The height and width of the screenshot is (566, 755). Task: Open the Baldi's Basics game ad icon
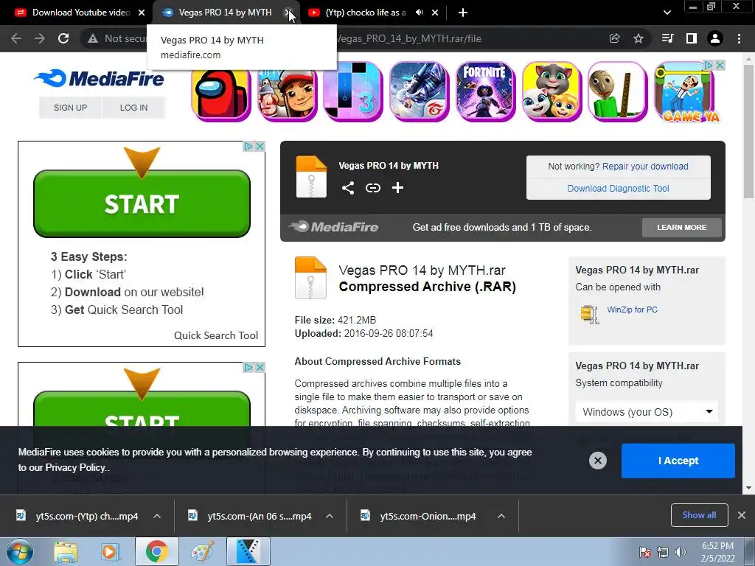617,91
